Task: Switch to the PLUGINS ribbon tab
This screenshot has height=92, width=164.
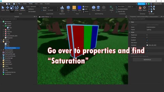Action: (x=47, y=4)
